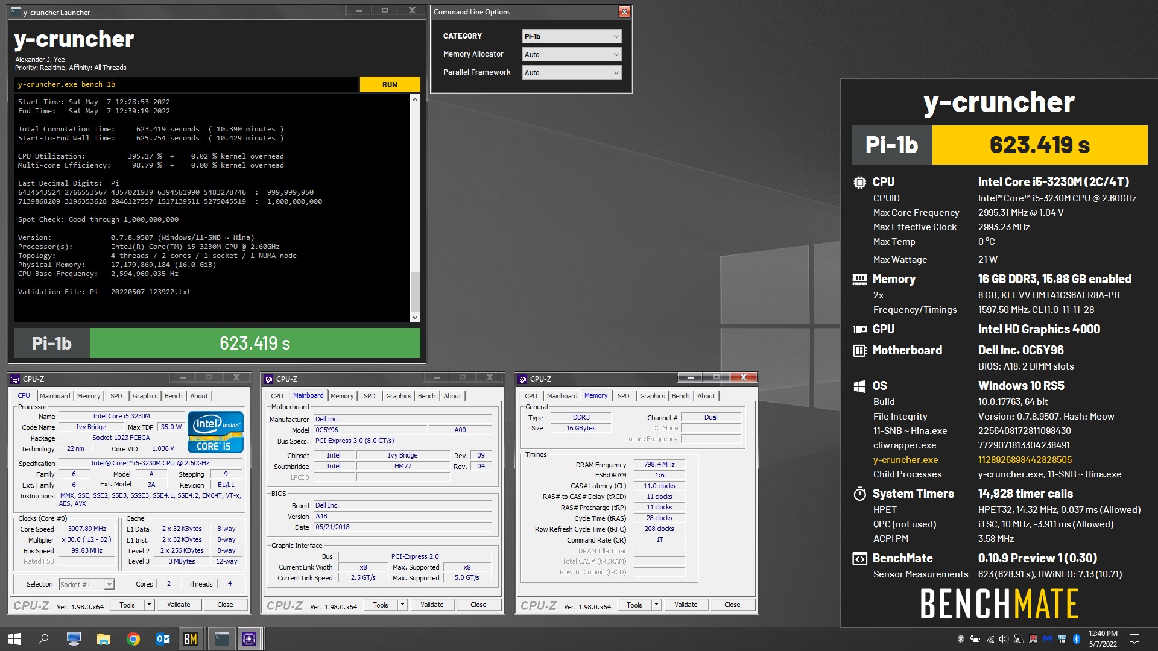Click the taskbar clock showing 12:40 PM
The image size is (1158, 651).
1103,639
